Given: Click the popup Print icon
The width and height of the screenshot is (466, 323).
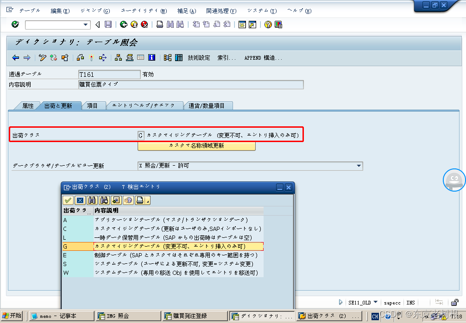Looking at the screenshot, I should tap(140, 200).
